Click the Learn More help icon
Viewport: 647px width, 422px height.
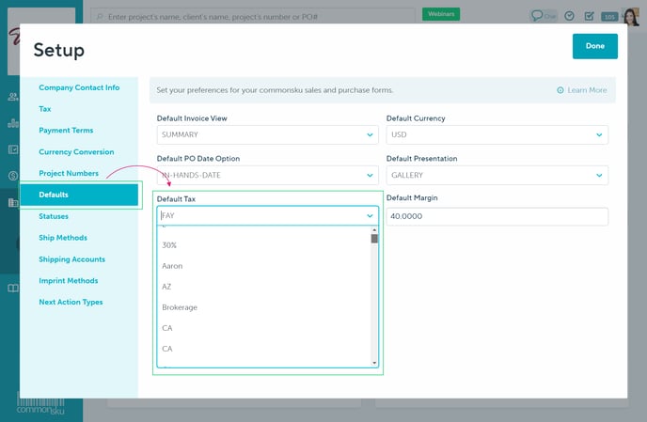click(x=560, y=90)
